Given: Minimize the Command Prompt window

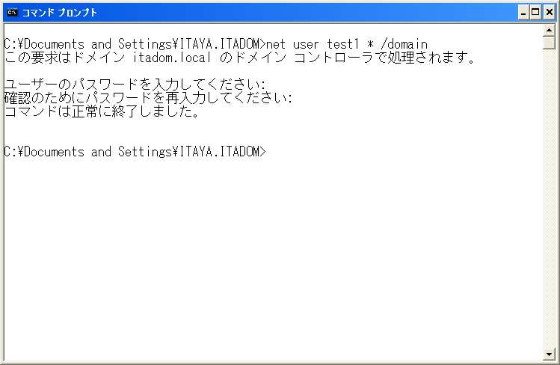Looking at the screenshot, I should [x=523, y=13].
